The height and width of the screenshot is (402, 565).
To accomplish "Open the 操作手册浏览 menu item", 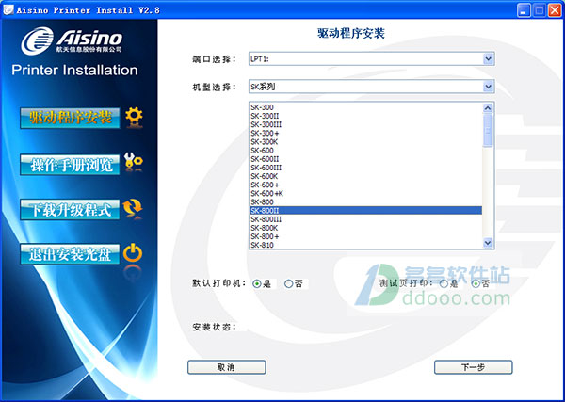I will 70,165.
